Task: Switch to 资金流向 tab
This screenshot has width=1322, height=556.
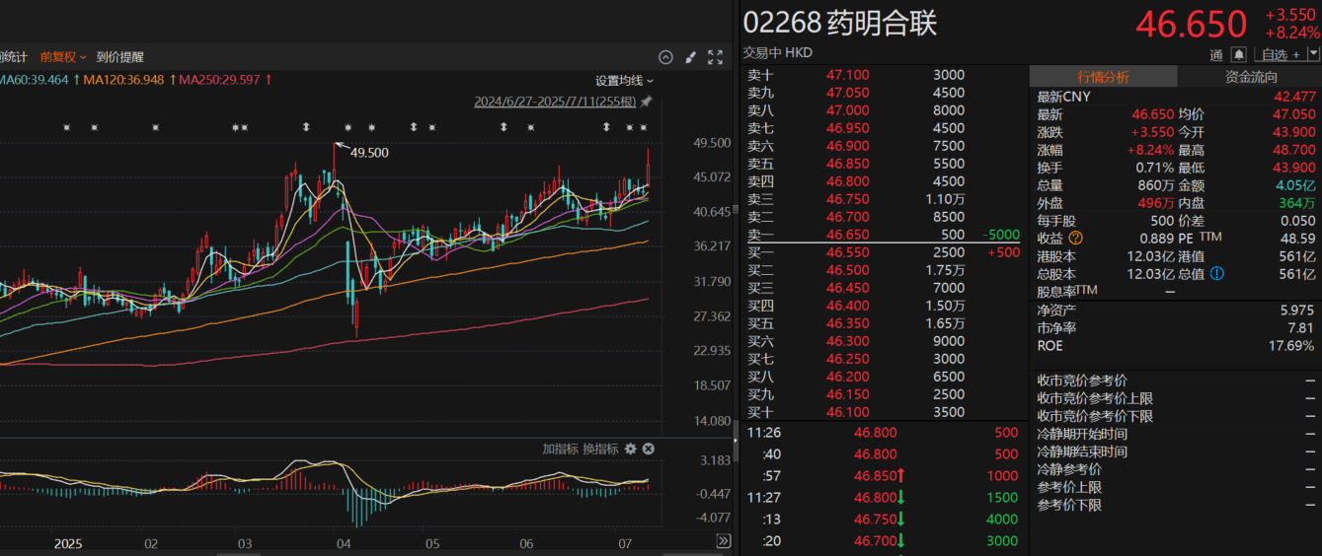Action: [x=1250, y=77]
